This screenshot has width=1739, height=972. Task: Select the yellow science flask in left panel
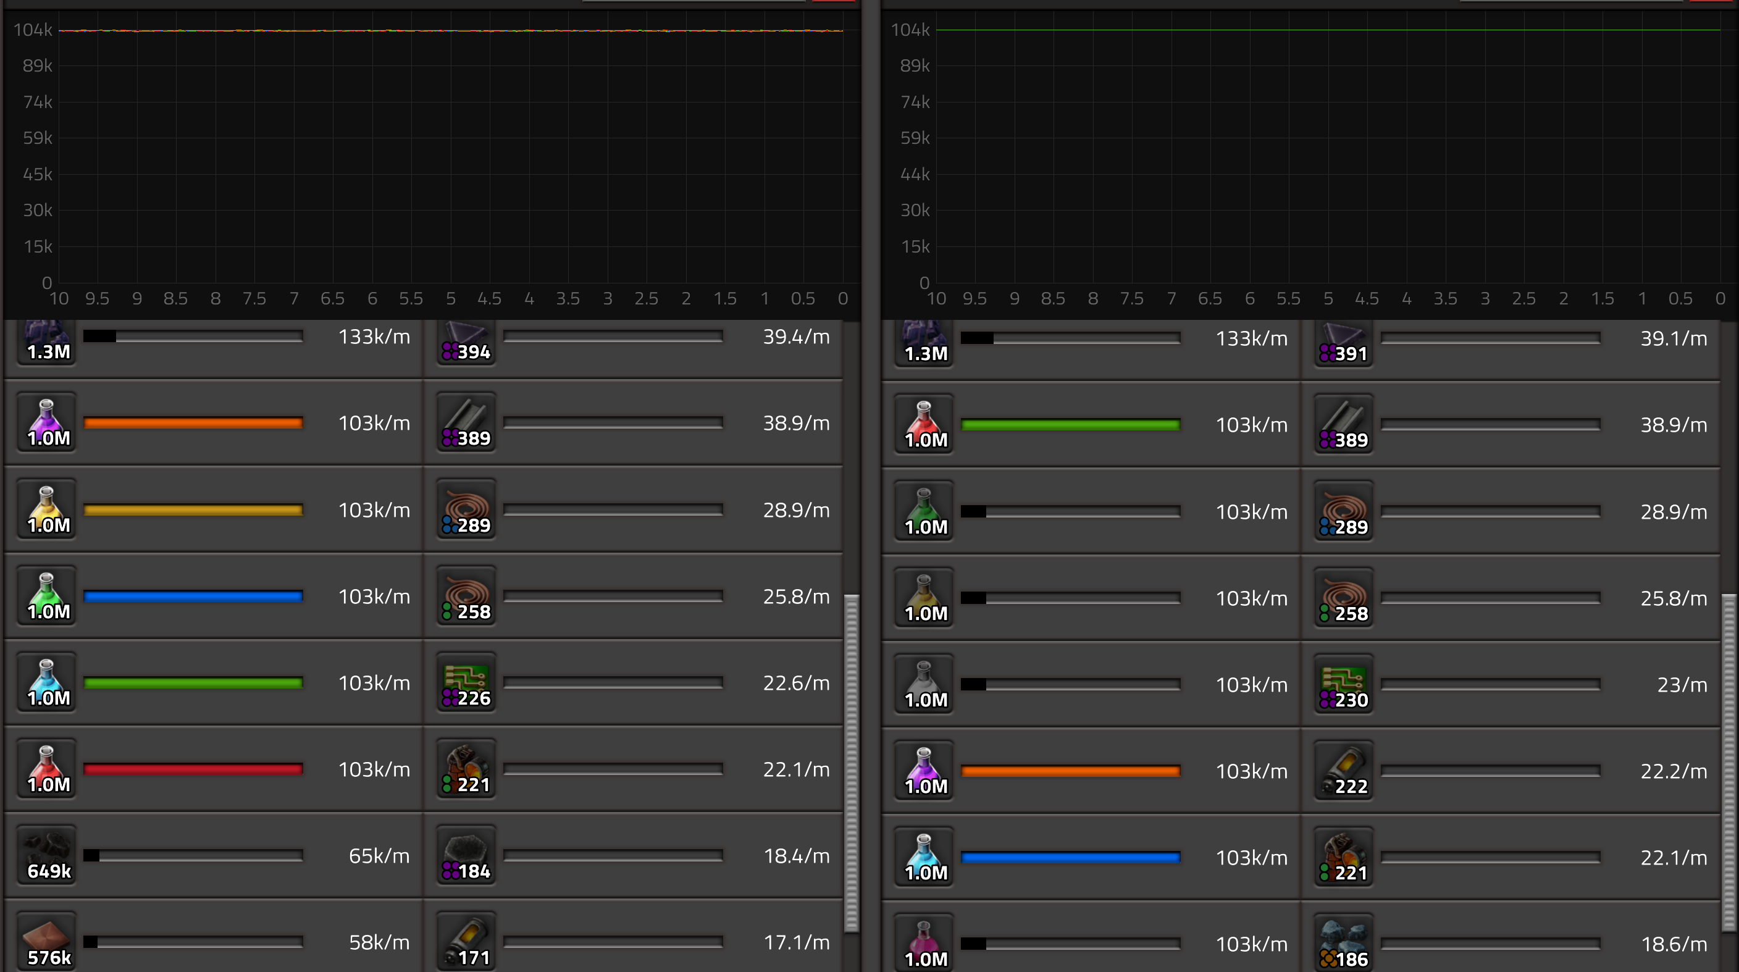point(46,509)
